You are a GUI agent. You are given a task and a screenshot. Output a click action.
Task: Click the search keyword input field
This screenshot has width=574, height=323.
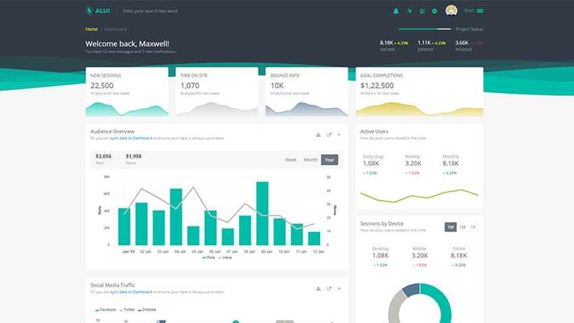point(169,11)
